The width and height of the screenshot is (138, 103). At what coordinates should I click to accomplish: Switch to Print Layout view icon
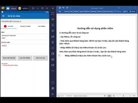click(x=109, y=96)
